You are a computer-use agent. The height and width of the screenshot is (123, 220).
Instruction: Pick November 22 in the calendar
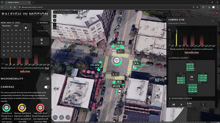point(29,47)
